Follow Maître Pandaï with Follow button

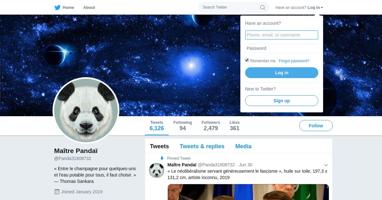click(316, 126)
